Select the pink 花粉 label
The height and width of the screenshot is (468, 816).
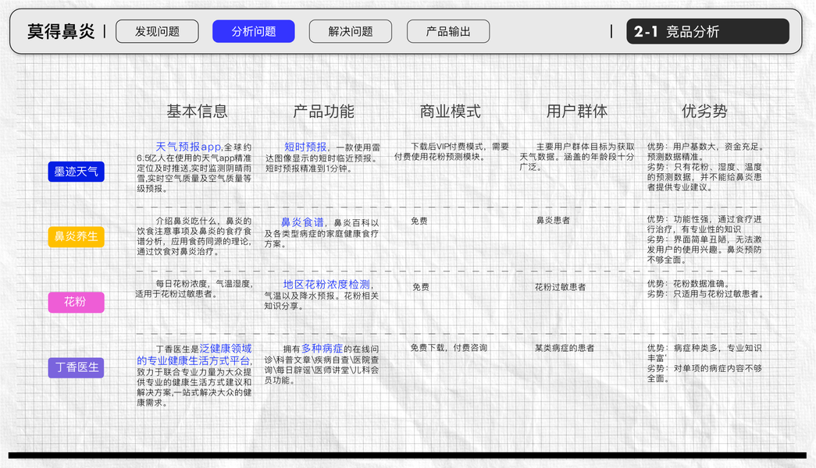click(x=76, y=302)
